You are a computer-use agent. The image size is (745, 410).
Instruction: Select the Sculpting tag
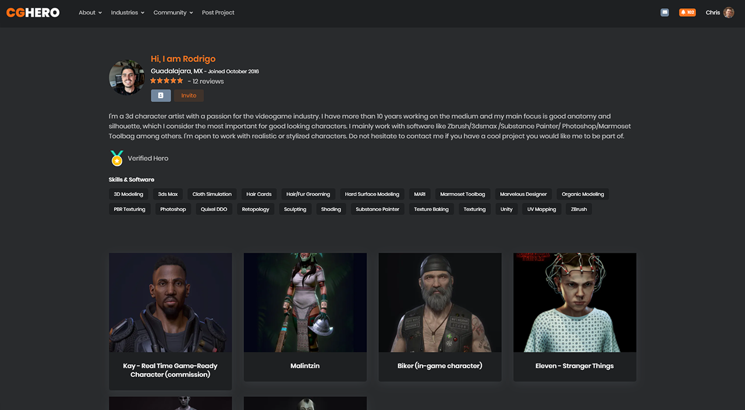click(295, 209)
